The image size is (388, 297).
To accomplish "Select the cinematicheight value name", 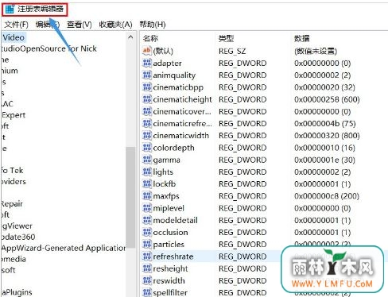I will point(182,99).
